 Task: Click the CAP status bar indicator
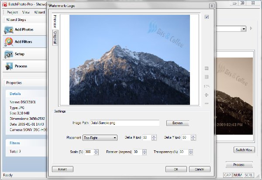point(228,175)
